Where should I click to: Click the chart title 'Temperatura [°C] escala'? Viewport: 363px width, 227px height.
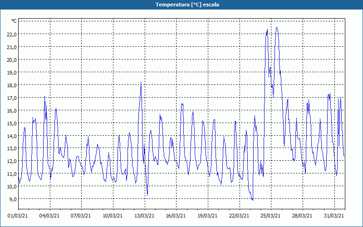tap(187, 5)
